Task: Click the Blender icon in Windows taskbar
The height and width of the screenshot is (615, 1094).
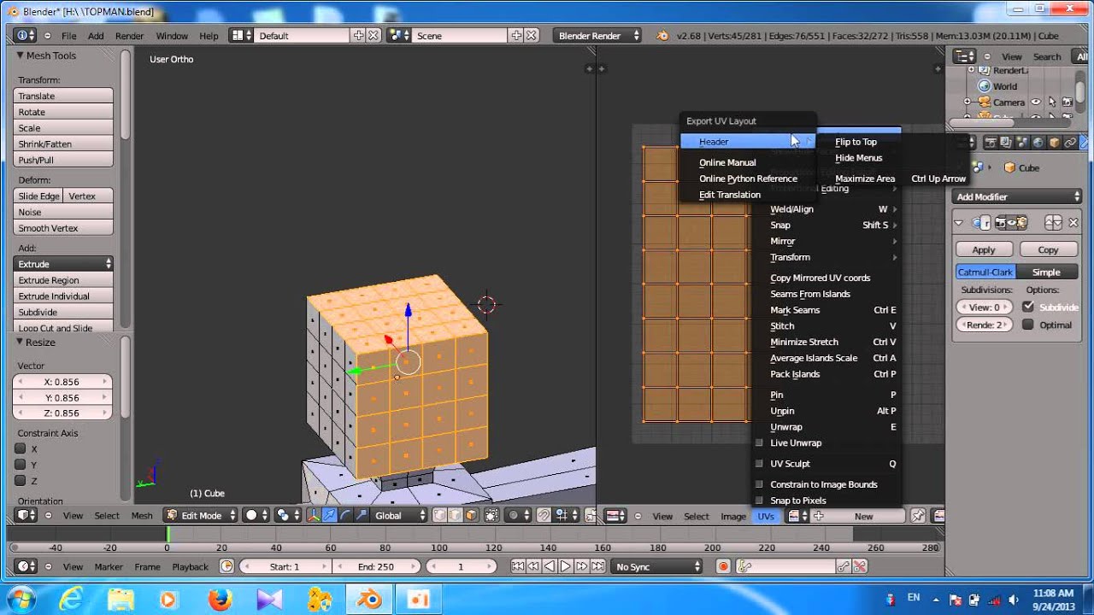Action: point(369,599)
